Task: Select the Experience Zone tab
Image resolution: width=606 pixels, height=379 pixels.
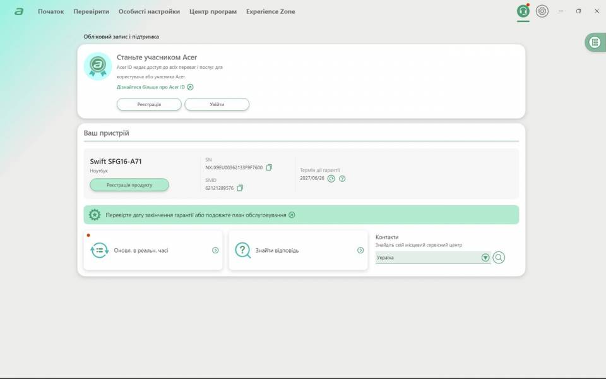Action: coord(271,11)
